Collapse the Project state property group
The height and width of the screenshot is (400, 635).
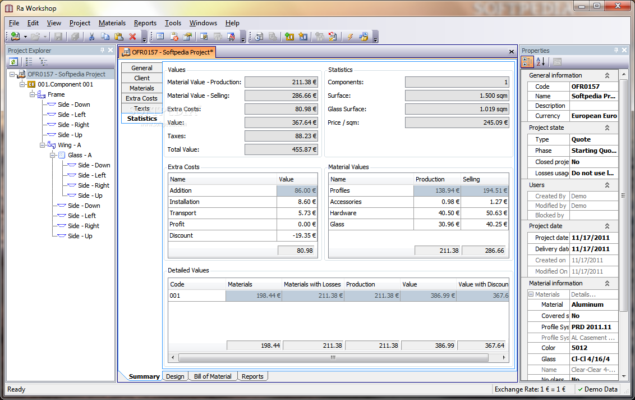click(x=607, y=128)
